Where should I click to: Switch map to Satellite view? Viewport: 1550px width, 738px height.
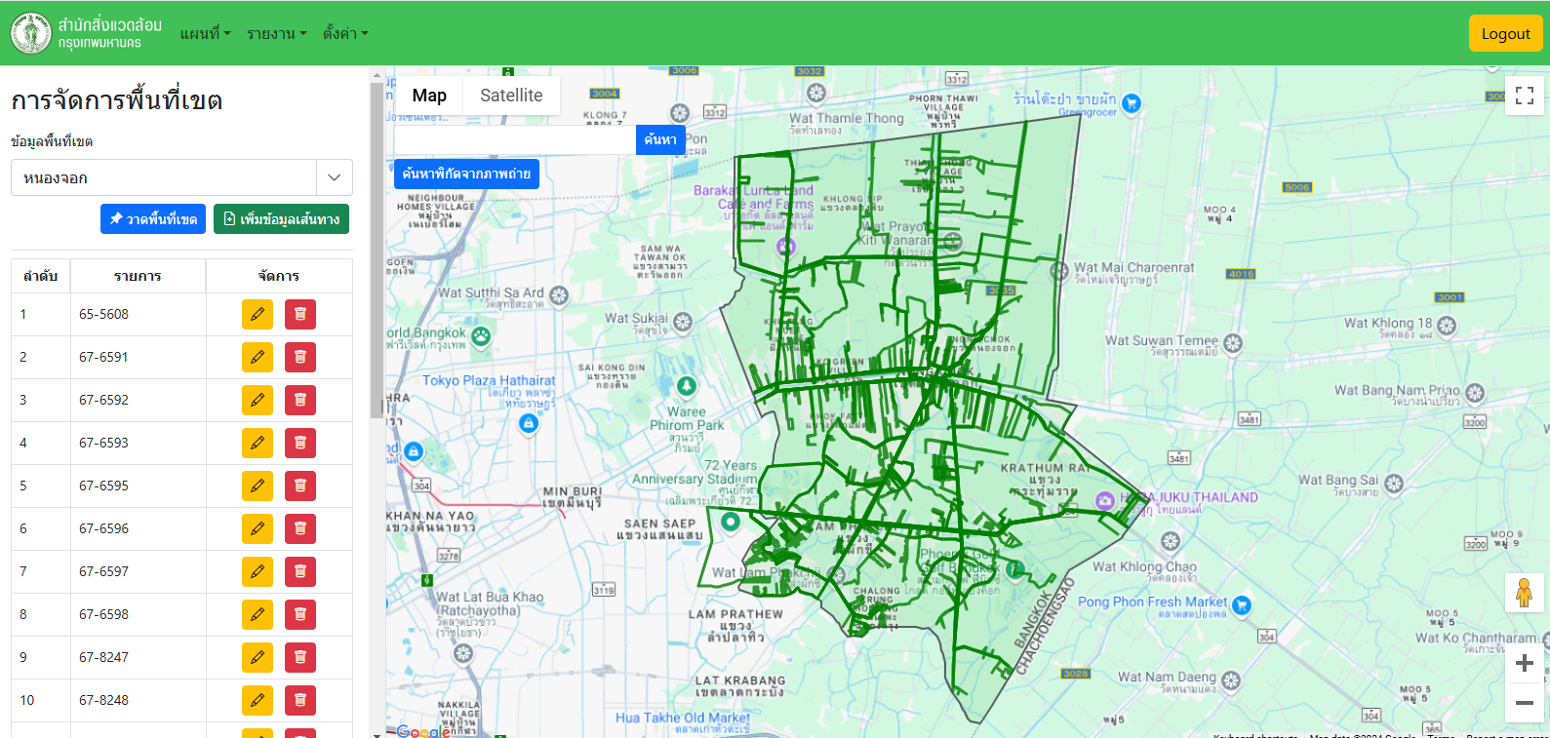point(511,96)
